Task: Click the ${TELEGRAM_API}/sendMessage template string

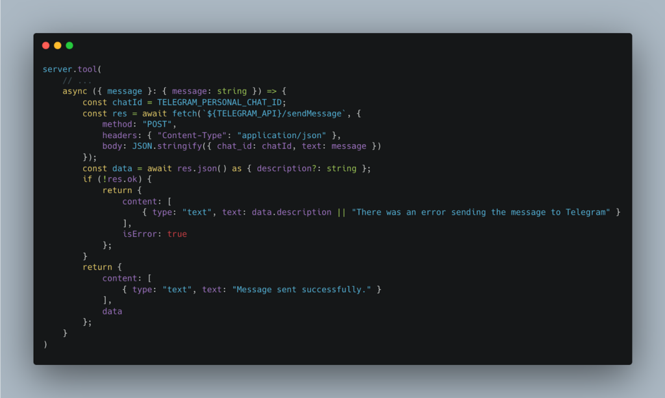Action: coord(274,113)
